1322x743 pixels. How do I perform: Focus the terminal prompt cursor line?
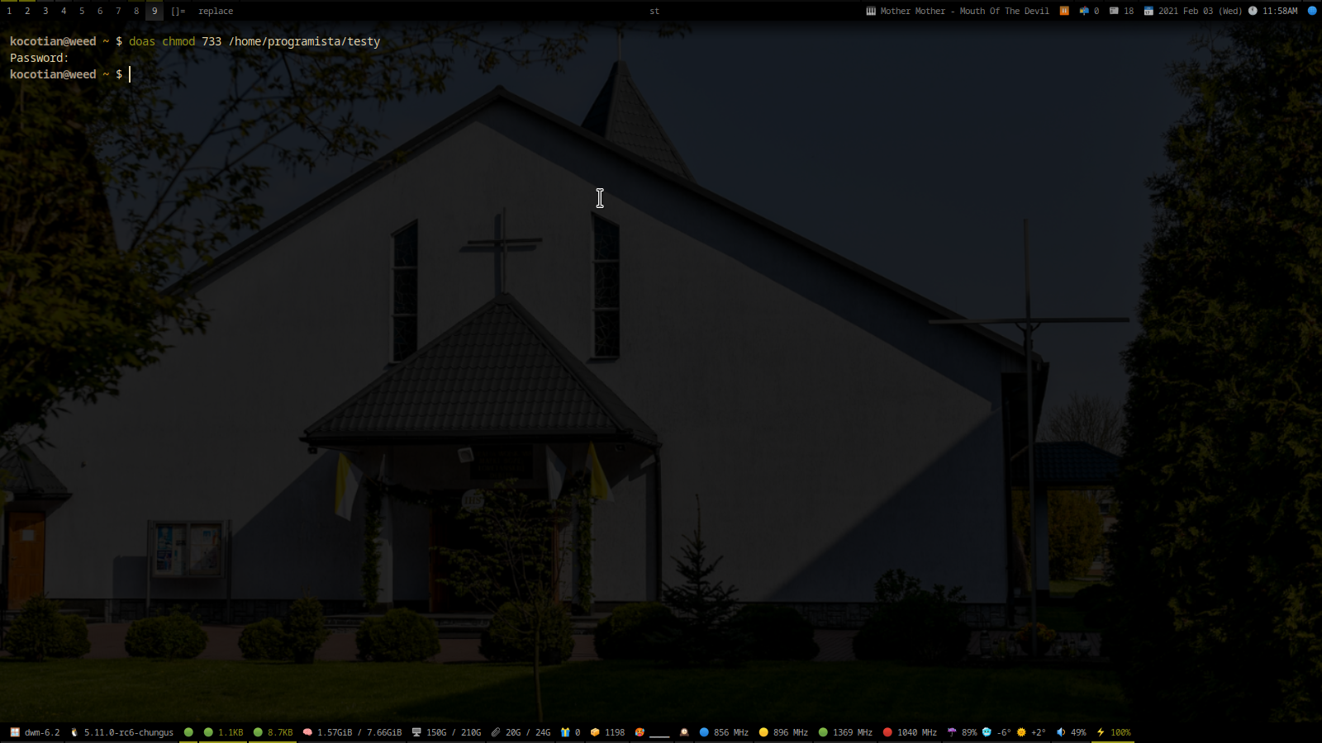(x=130, y=74)
